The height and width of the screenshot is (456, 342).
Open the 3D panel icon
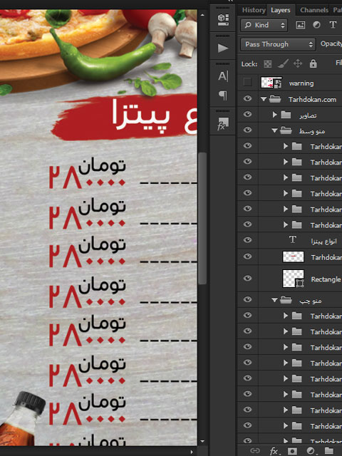223,20
